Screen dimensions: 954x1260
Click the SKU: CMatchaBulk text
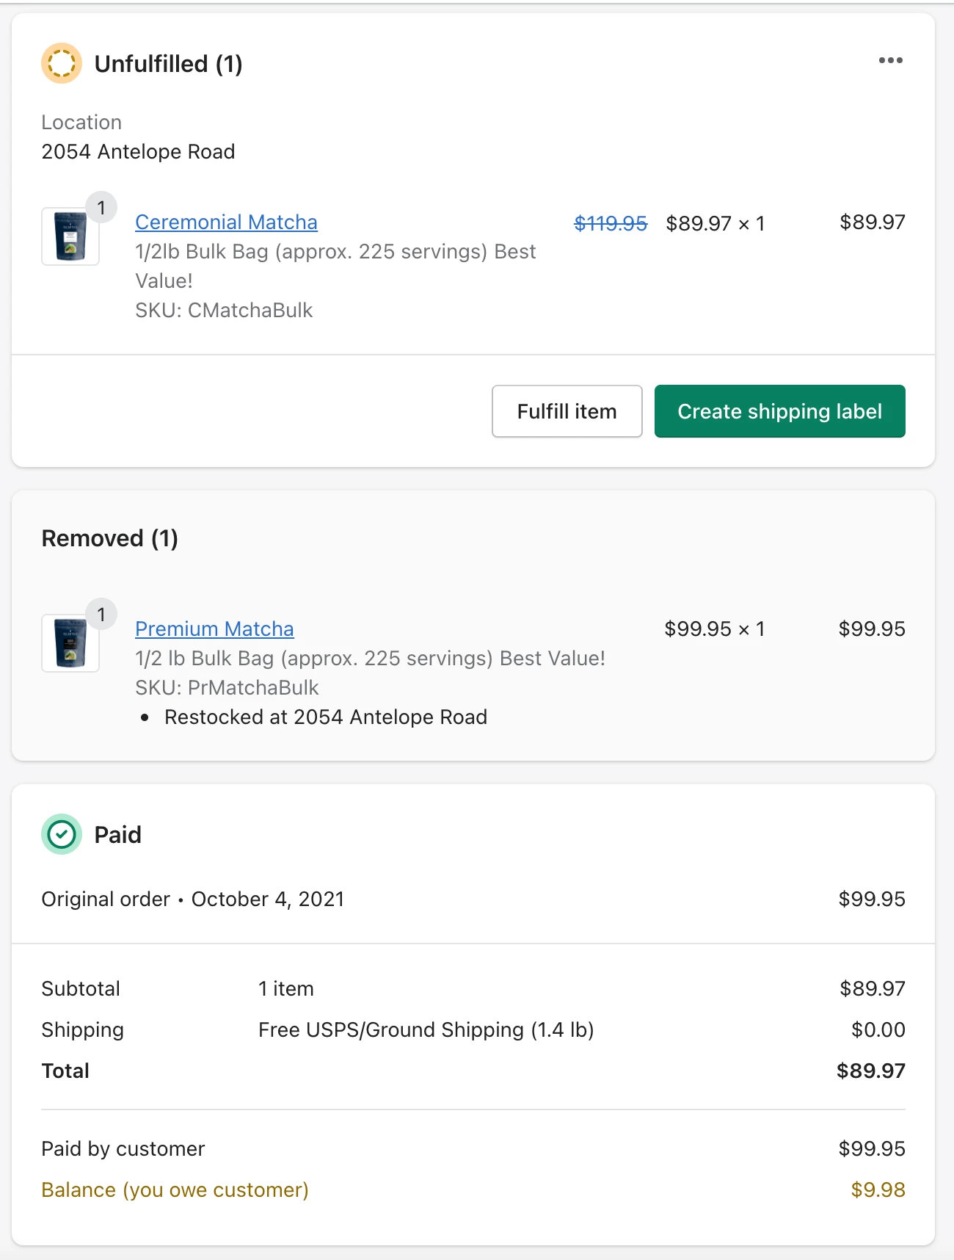coord(224,310)
